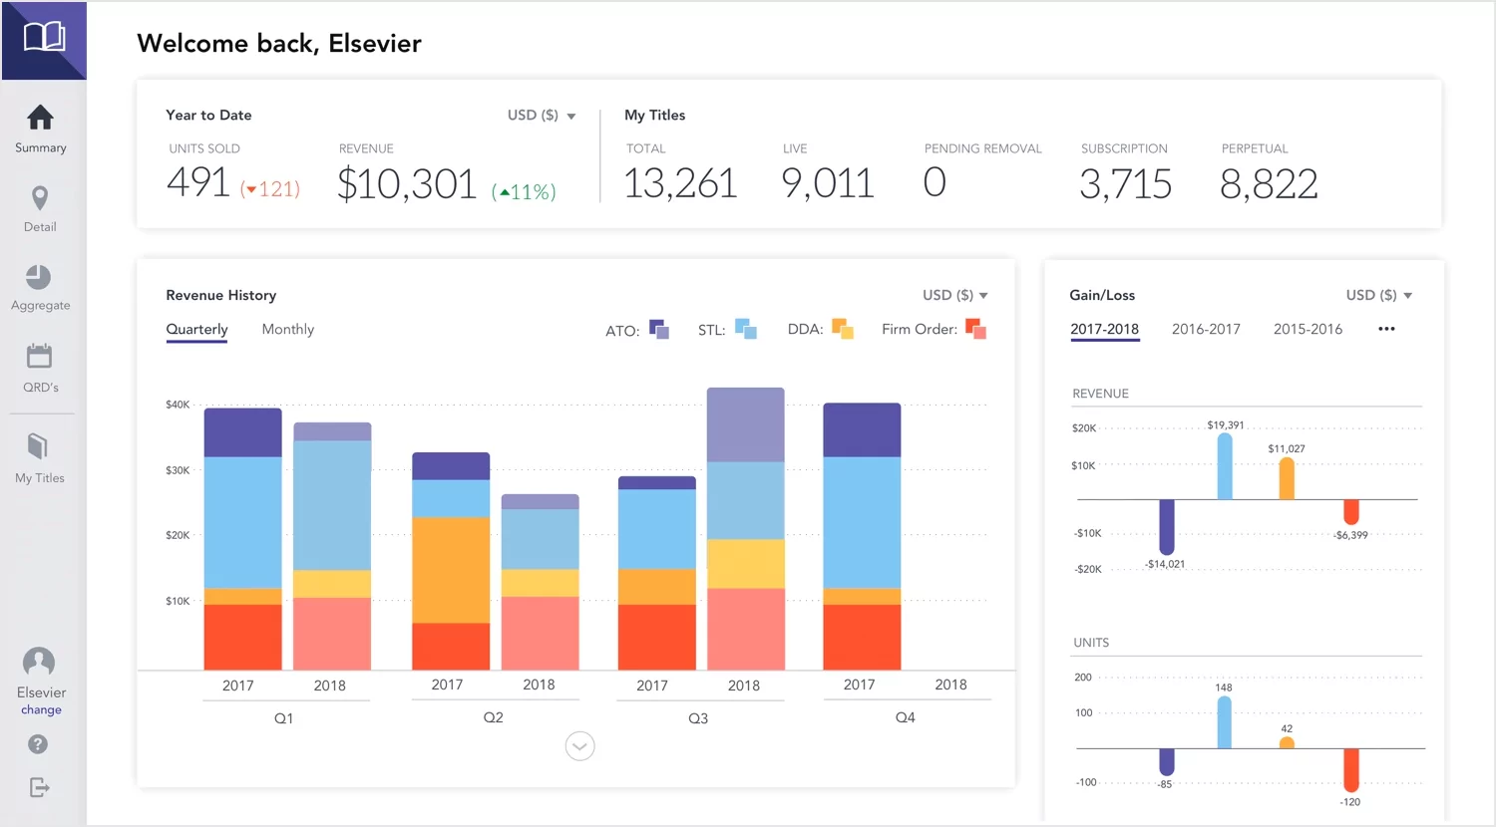Open the Summary home page

[40, 119]
